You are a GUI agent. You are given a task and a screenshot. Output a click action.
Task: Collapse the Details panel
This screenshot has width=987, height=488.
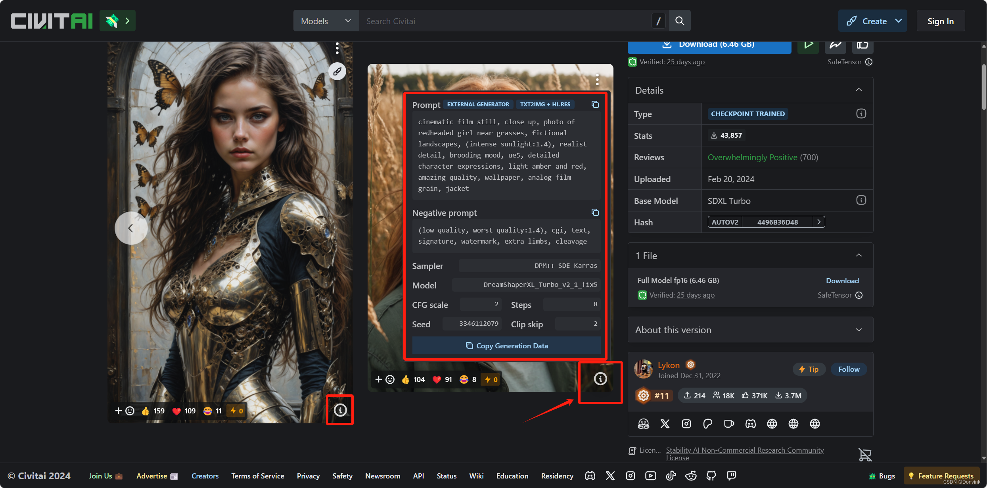(x=859, y=90)
